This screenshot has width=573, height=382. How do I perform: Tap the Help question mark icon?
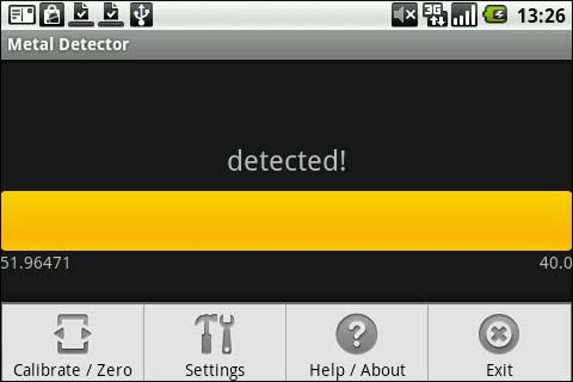357,334
